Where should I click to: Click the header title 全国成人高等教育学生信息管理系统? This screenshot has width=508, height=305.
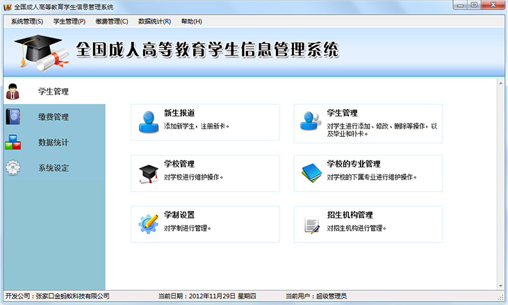point(207,50)
